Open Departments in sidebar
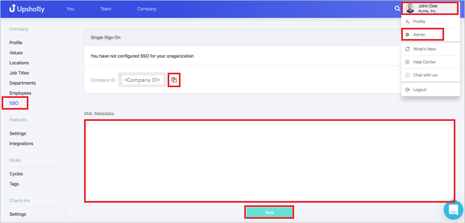465x223 pixels. click(22, 83)
